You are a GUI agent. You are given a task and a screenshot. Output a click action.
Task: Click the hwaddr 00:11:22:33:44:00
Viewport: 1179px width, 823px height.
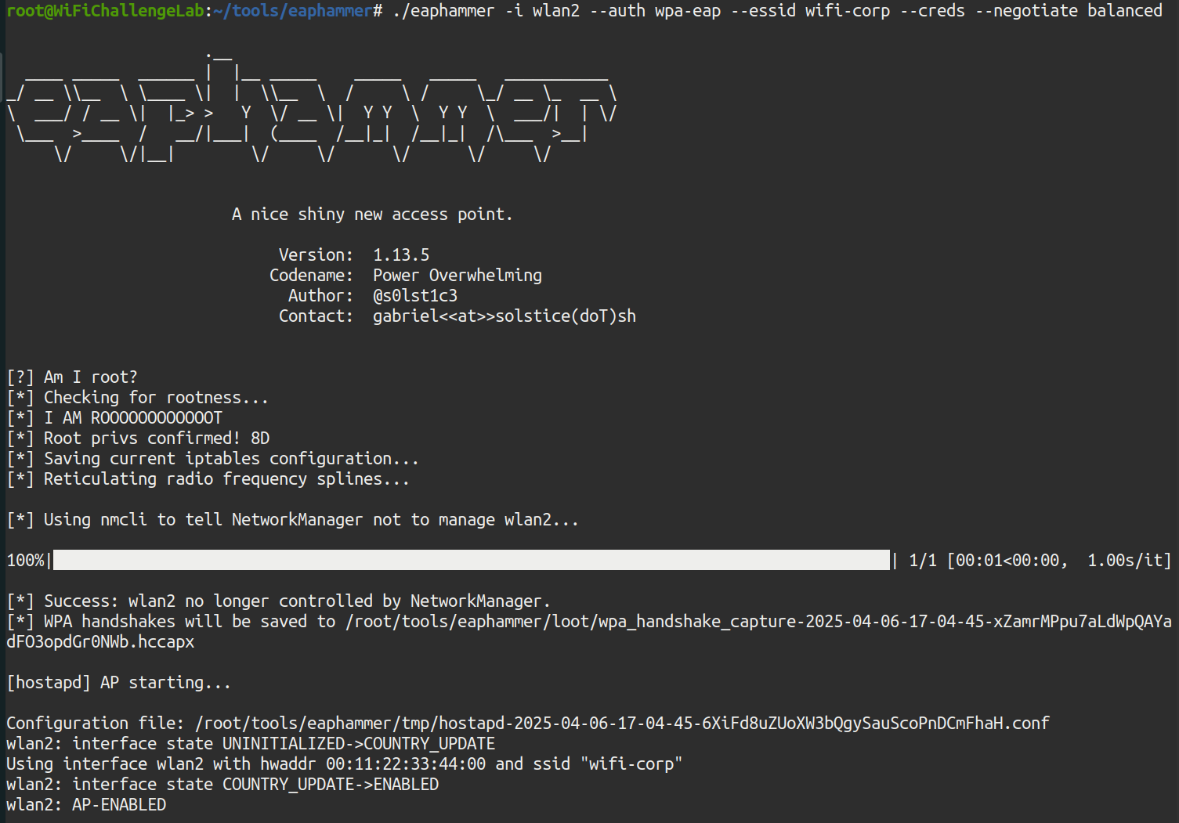[x=406, y=764]
